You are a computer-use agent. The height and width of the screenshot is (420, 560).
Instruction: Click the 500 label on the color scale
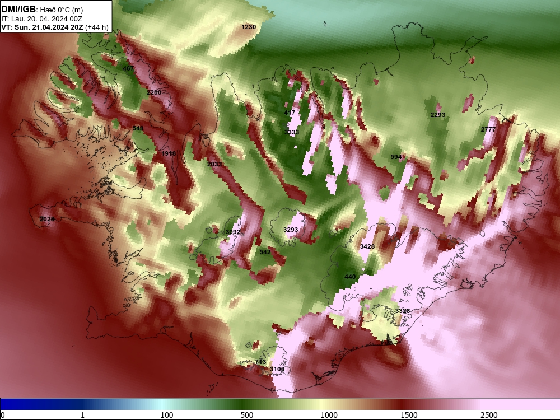247,415
